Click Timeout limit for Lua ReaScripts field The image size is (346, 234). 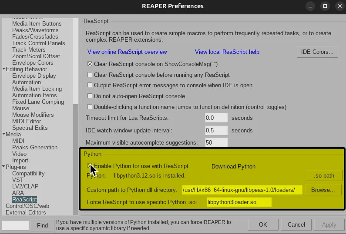[x=216, y=118]
